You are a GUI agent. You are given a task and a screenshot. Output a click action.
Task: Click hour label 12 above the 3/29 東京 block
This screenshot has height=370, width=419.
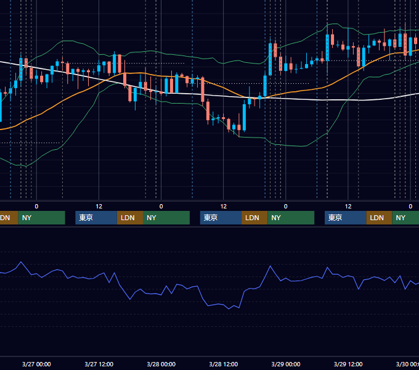coord(348,207)
